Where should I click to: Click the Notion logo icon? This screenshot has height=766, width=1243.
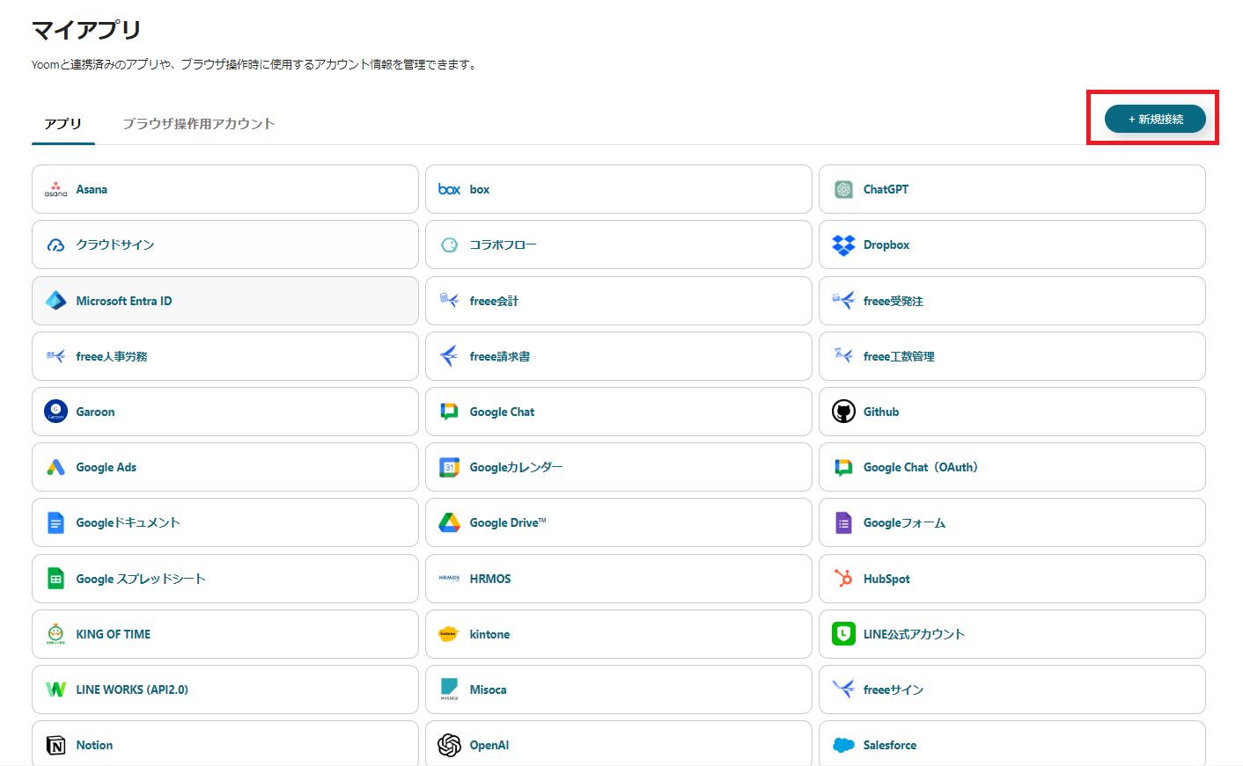pos(55,745)
